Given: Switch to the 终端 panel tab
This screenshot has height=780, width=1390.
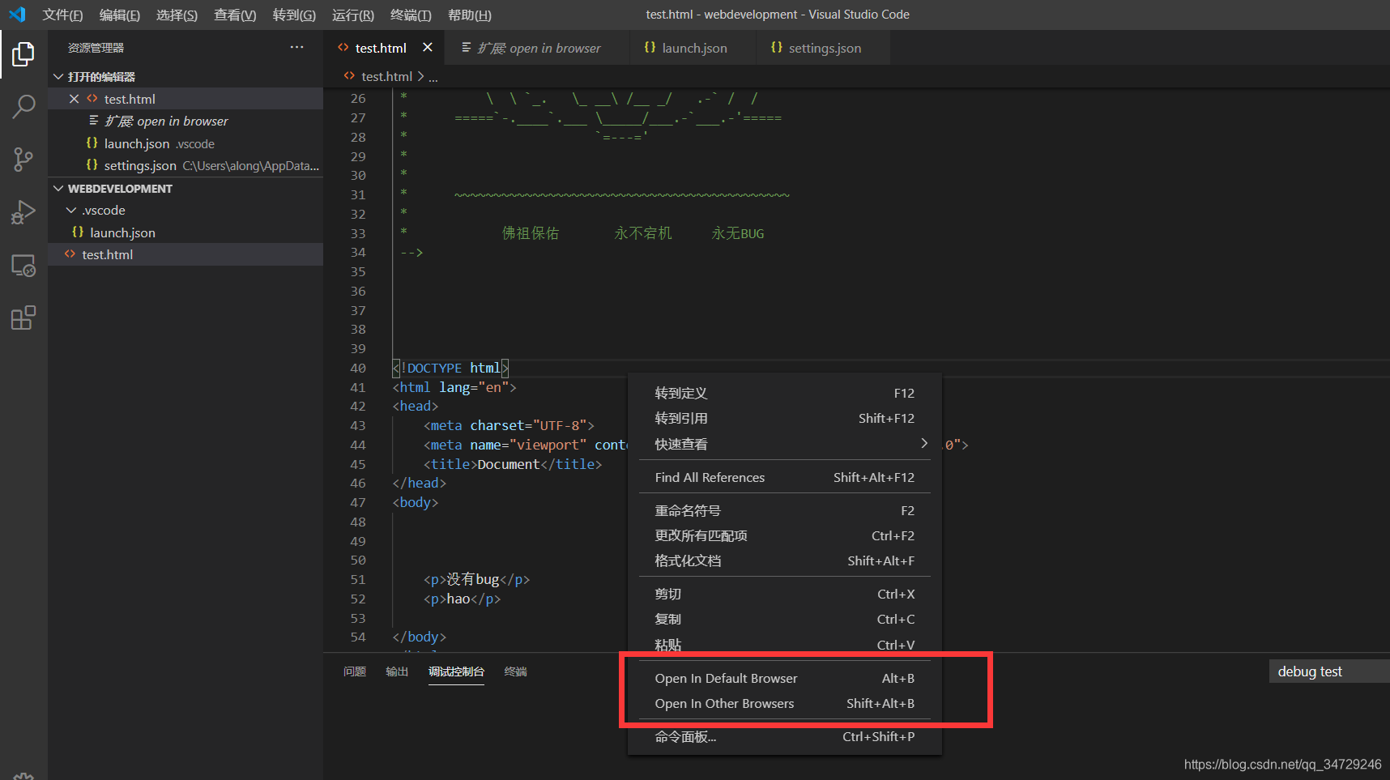Looking at the screenshot, I should click(x=515, y=671).
